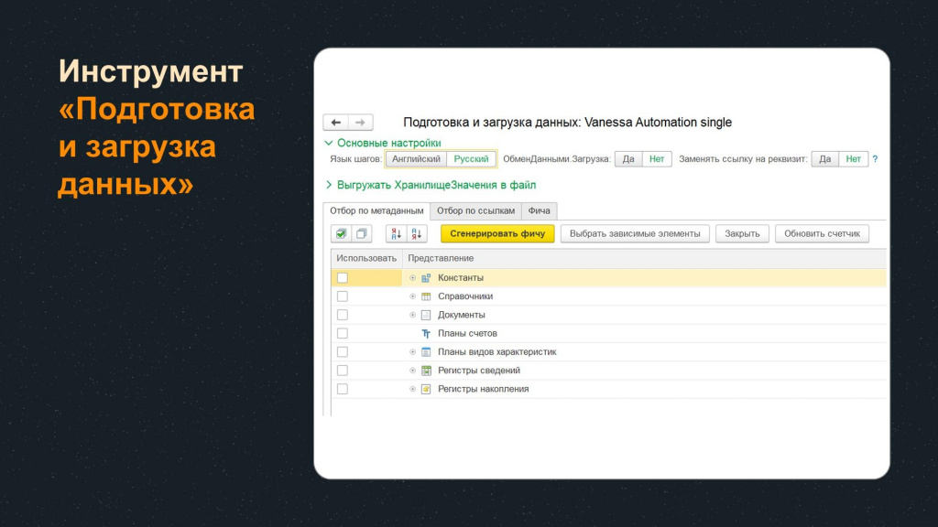Tick the Планы видов характеристик checkbox
This screenshot has width=938, height=527.
pyautogui.click(x=343, y=352)
